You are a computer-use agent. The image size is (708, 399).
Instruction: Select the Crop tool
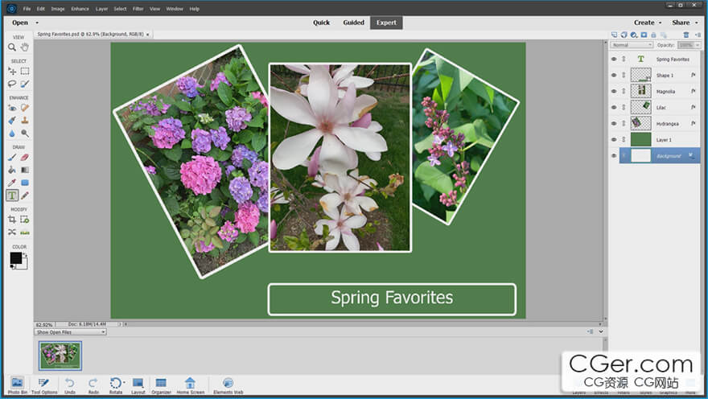point(12,220)
